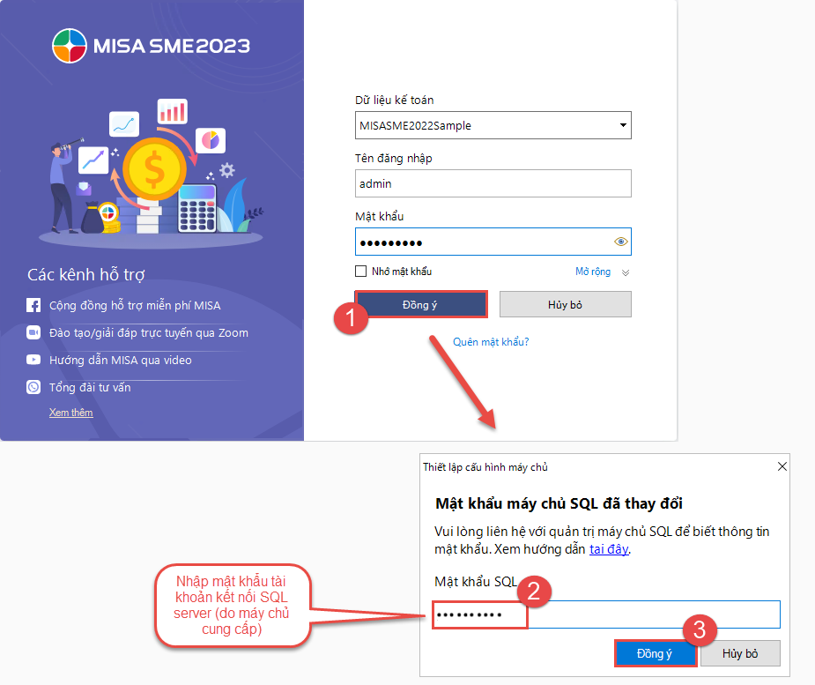
Task: Close the SQL server configuration dialog
Action: pos(781,466)
